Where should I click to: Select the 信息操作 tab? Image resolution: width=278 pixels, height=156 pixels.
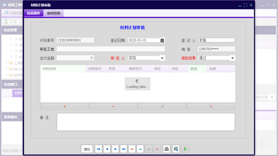point(34,13)
